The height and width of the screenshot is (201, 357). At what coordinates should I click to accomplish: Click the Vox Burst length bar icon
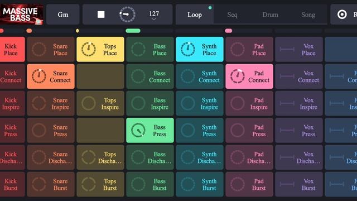coord(287,184)
